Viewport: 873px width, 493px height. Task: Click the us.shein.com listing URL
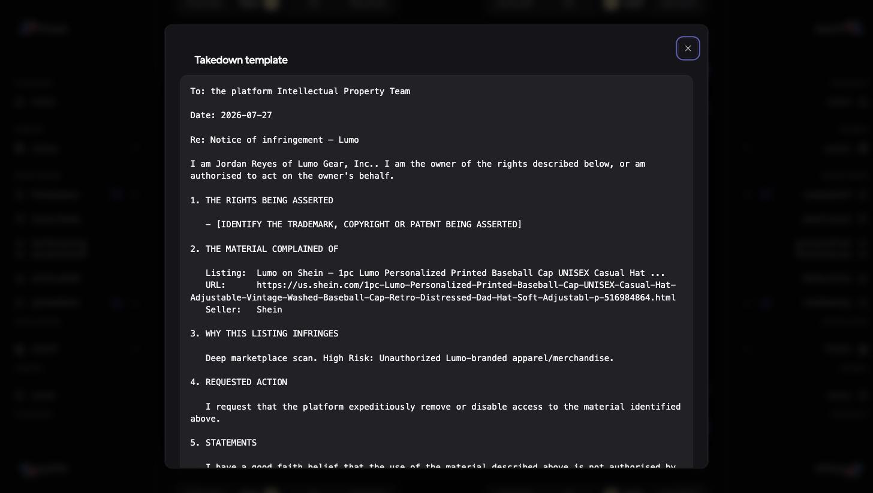tap(433, 291)
